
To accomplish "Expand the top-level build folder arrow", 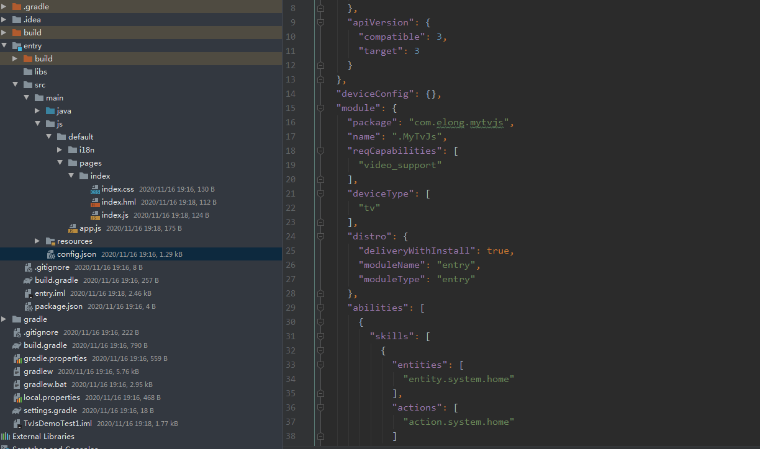I will tap(4, 33).
